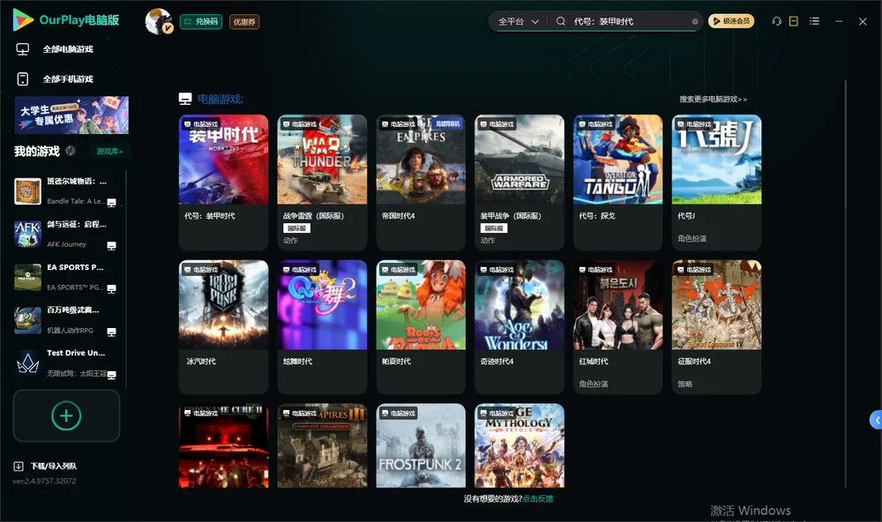Select 百万吨级武装 in my games
Viewport: 882px width, 522px height.
(66, 320)
